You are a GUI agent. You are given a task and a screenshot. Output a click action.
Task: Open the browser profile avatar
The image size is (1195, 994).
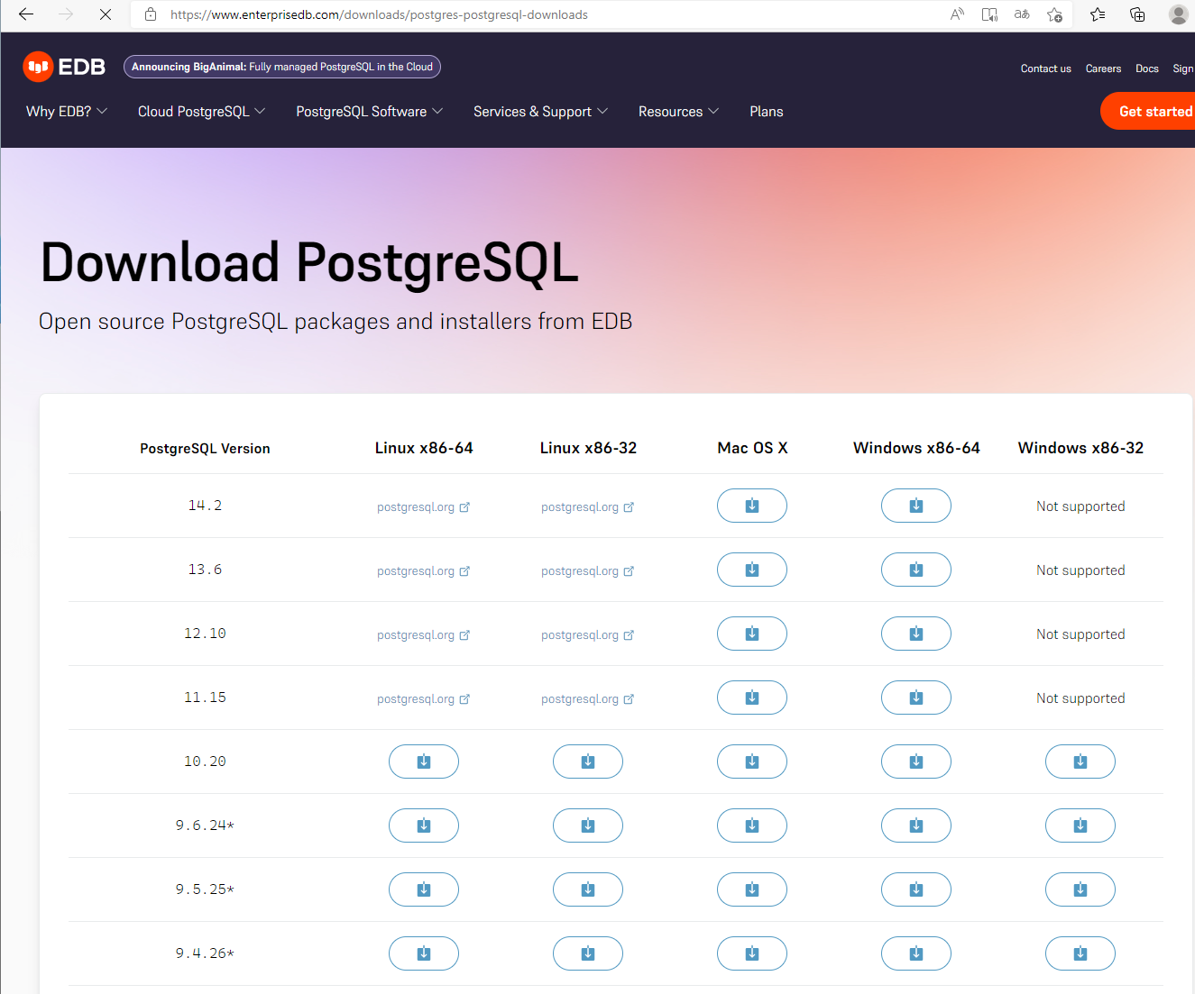(1178, 14)
